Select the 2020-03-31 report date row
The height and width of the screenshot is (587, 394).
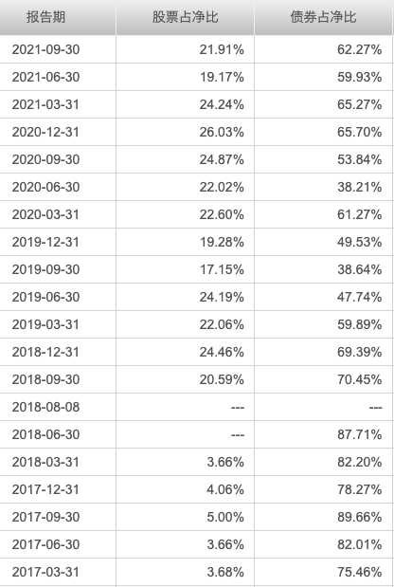point(197,214)
